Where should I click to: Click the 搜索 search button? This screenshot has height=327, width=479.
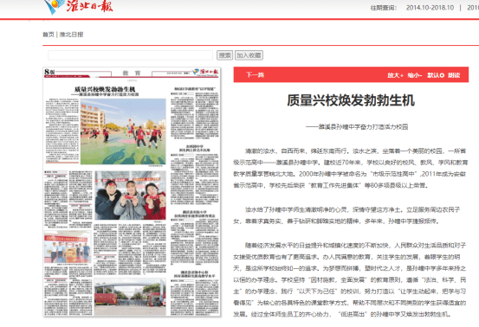[x=225, y=55]
